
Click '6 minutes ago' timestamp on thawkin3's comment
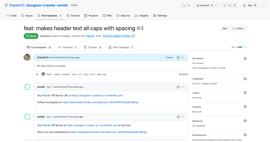tap(71, 57)
